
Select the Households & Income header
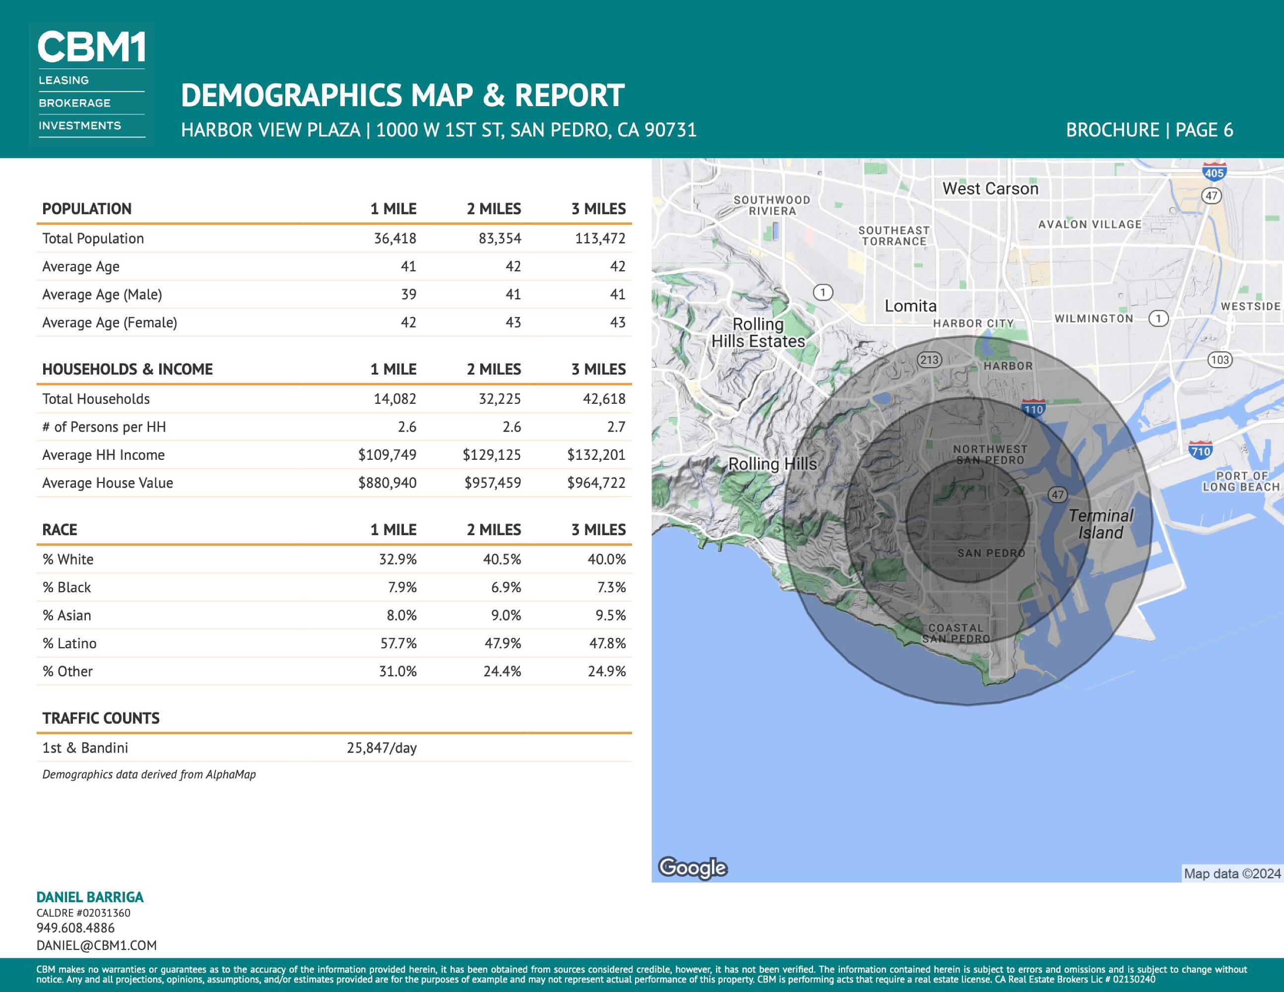(x=128, y=370)
